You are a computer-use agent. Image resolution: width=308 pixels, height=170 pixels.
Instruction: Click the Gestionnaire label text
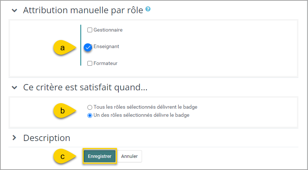click(108, 30)
